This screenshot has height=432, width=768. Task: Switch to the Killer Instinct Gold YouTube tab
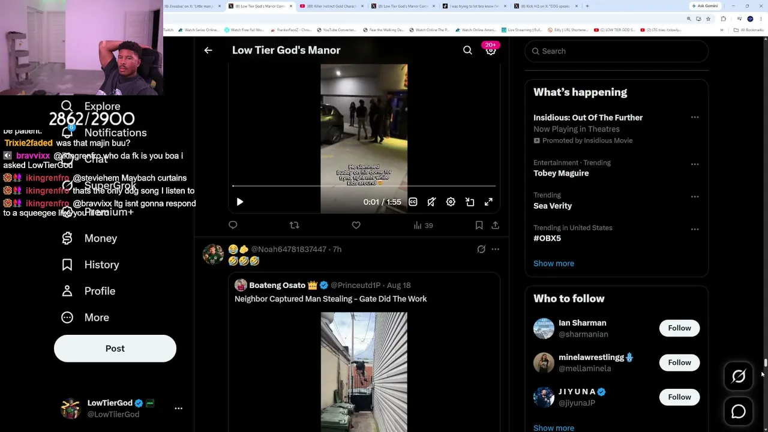(x=332, y=6)
